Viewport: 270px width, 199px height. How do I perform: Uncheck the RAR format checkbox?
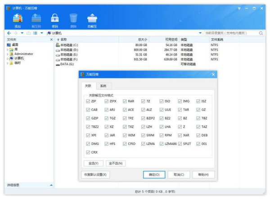[x=125, y=101]
